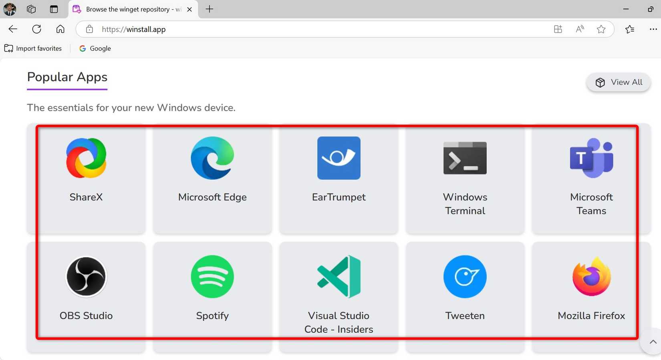661x360 pixels.
Task: Click the Popular Apps heading
Action: click(x=67, y=77)
